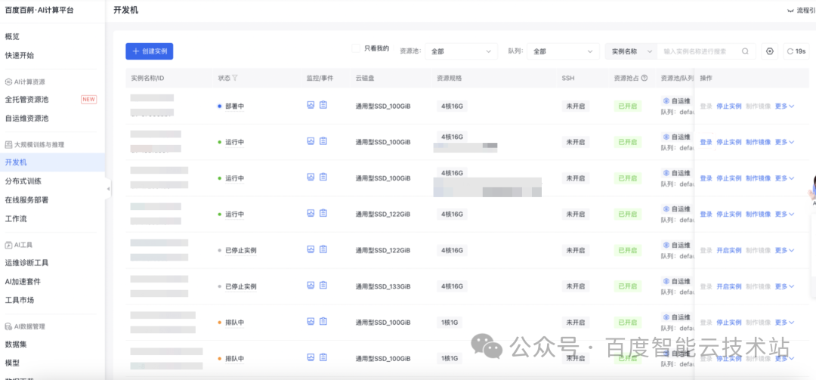
Task: Click the NEW badge beside 全托管资源池
Action: pos(88,100)
